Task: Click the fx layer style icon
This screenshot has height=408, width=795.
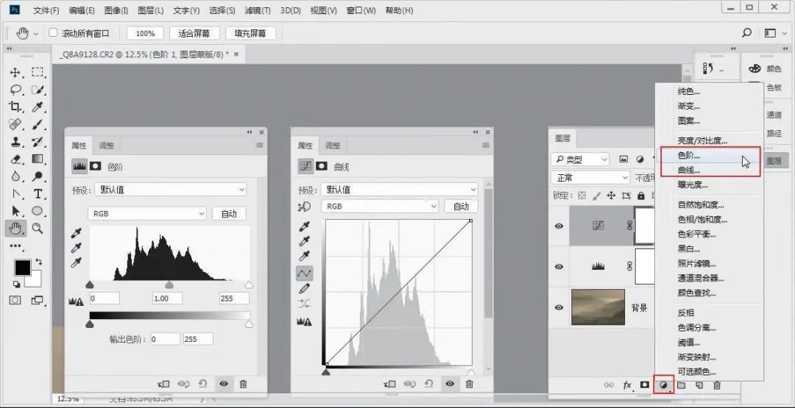Action: coord(627,385)
